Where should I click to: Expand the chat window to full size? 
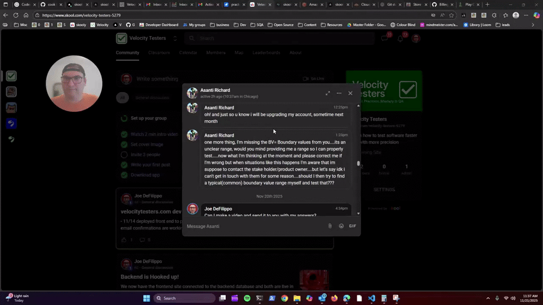[328, 93]
